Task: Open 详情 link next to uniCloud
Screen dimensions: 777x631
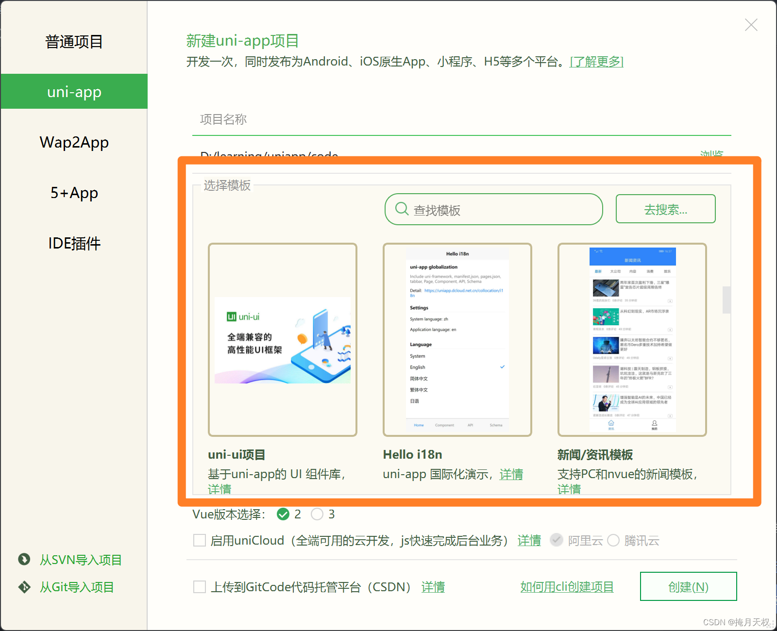Action: (x=529, y=540)
